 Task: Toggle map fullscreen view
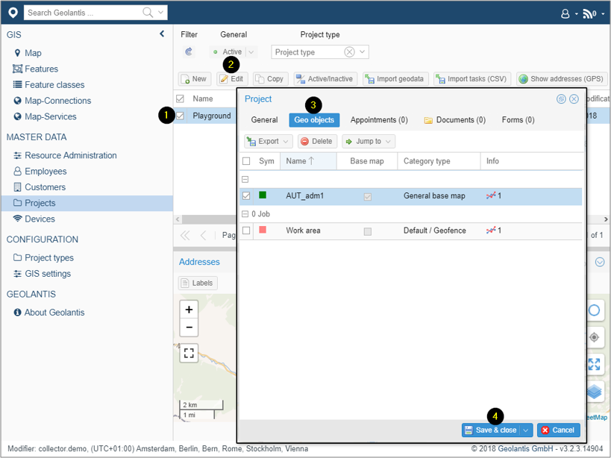coord(189,354)
